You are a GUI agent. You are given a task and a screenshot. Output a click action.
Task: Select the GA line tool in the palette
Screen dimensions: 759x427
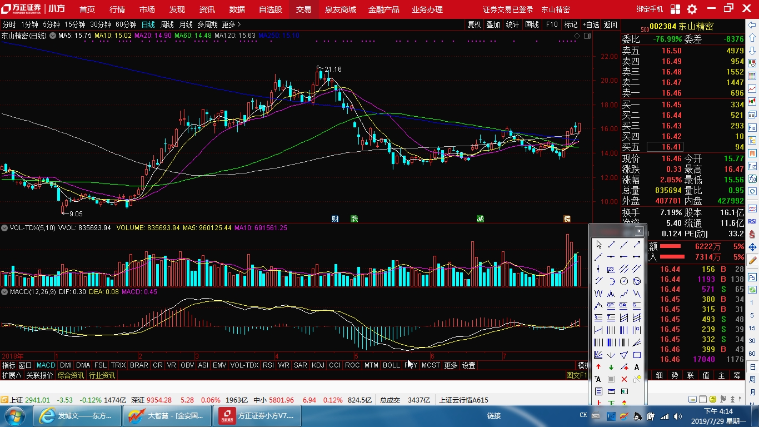click(624, 305)
